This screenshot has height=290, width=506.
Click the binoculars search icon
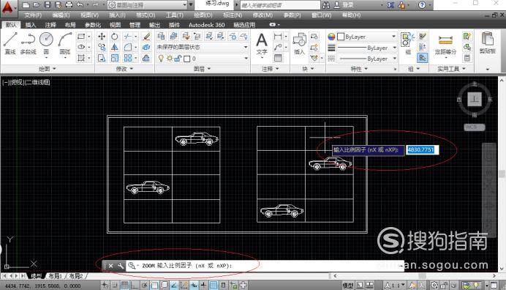coord(326,5)
